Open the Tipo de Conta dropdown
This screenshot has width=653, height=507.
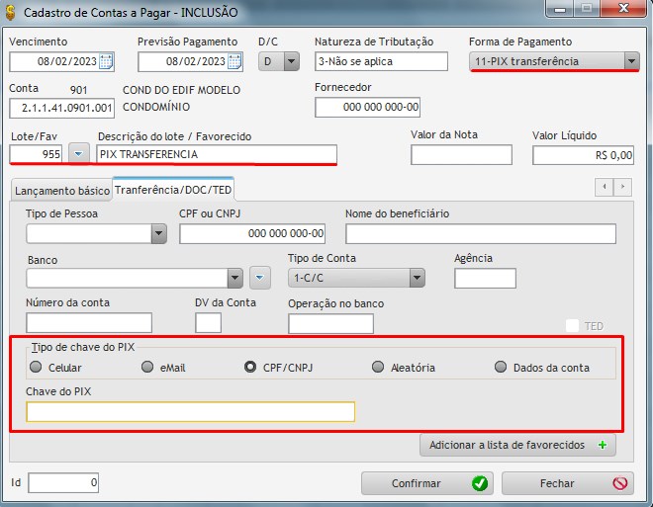tap(417, 278)
